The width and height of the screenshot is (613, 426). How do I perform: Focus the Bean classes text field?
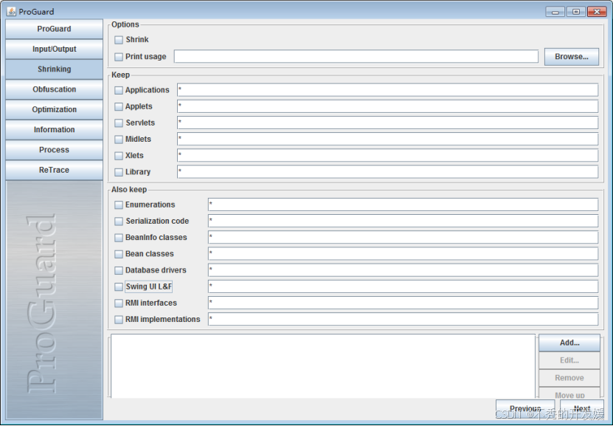pyautogui.click(x=403, y=254)
